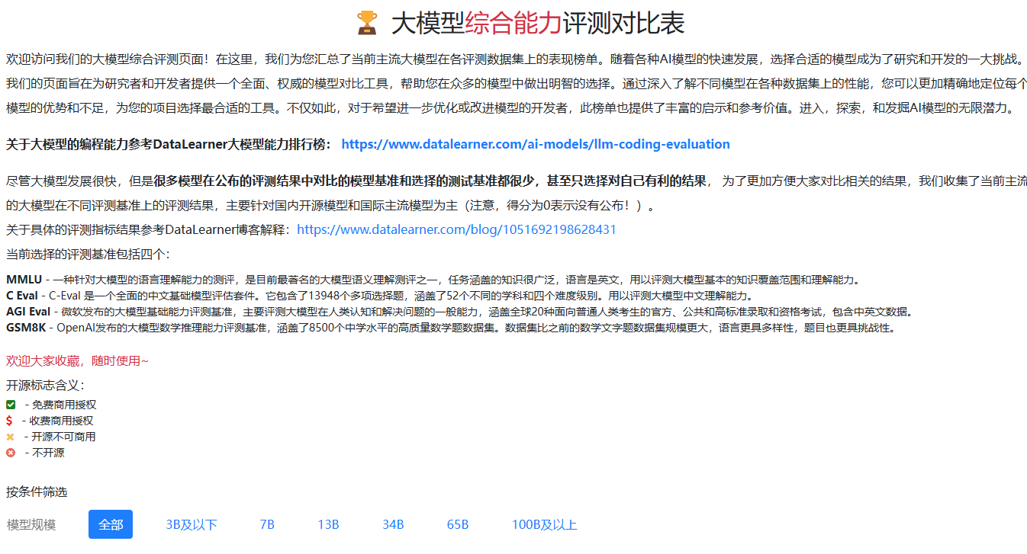
Task: Click the orange X 开源不可商用 icon
Action: point(11,437)
